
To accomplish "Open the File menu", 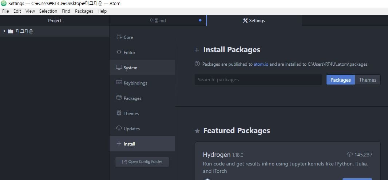I will pyautogui.click(x=5, y=11).
